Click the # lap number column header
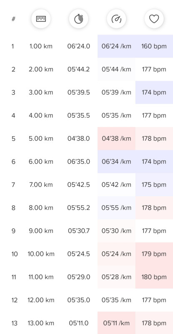Image resolution: width=173 pixels, height=334 pixels. [13, 19]
